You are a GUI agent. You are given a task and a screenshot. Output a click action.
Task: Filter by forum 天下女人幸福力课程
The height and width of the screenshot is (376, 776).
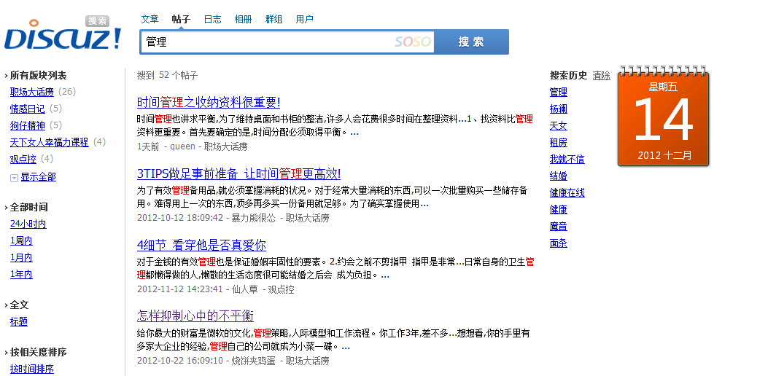pos(49,143)
